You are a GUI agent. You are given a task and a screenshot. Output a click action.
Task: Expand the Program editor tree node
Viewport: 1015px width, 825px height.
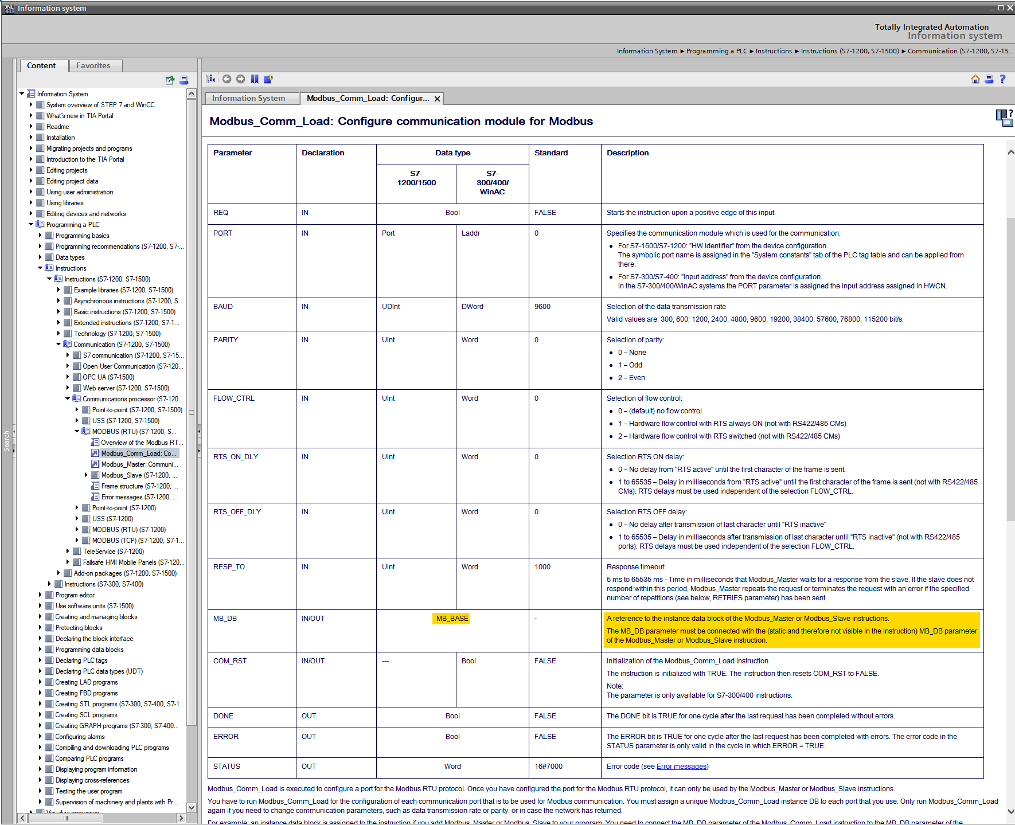(x=40, y=595)
